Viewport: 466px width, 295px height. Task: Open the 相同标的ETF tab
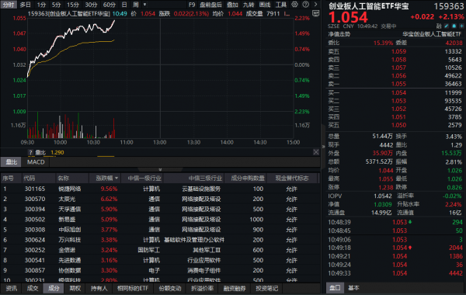coord(133,288)
